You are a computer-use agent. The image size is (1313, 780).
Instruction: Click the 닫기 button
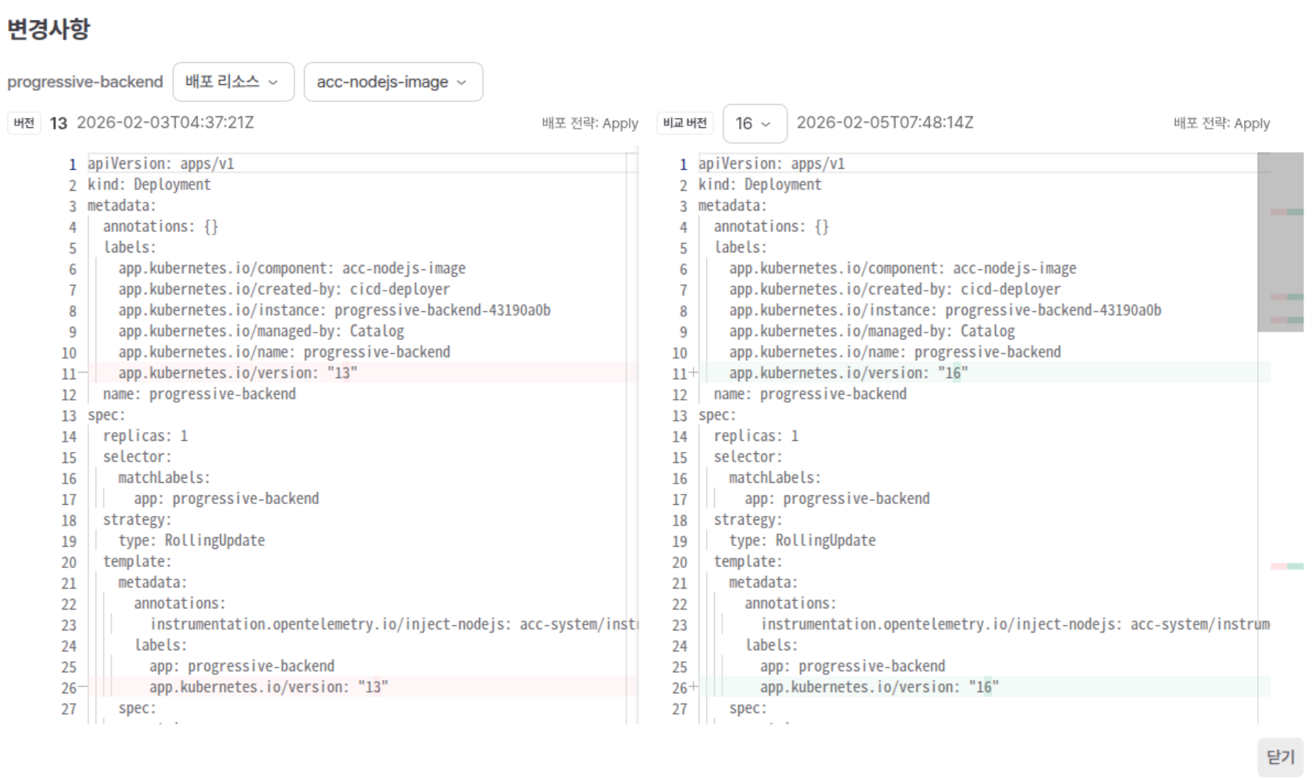1280,757
